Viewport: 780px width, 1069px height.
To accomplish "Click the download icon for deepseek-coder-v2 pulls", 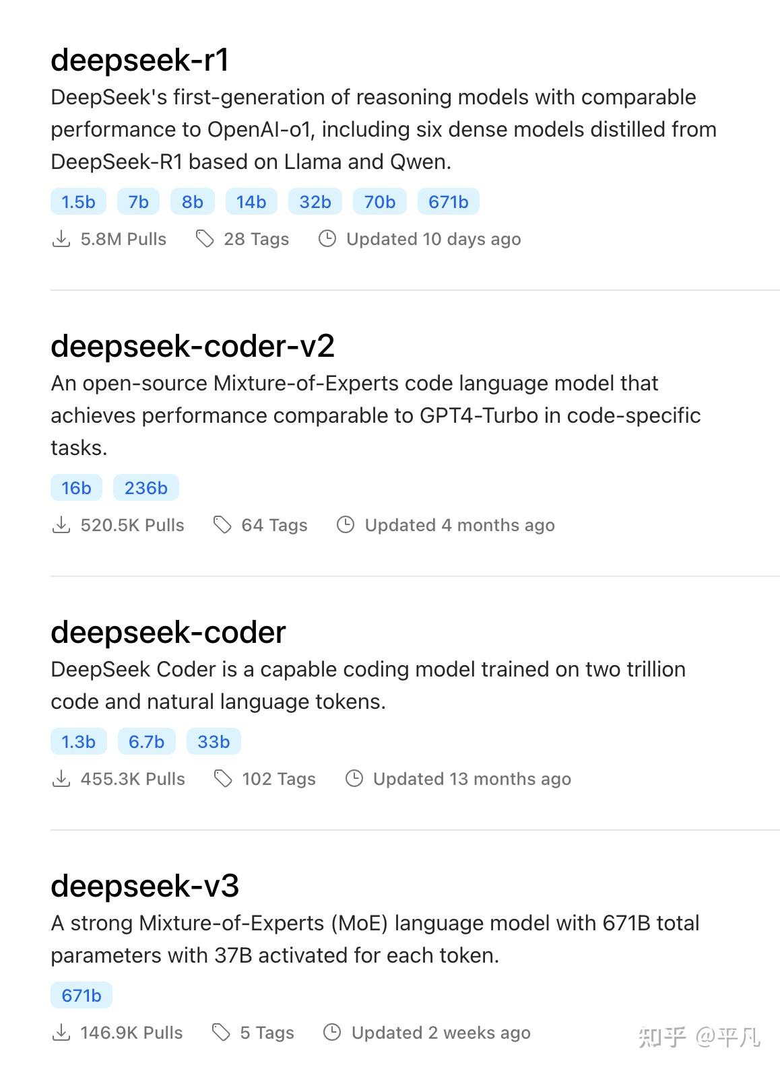I will pos(61,525).
